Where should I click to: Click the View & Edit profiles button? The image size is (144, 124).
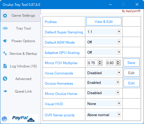[104, 21]
